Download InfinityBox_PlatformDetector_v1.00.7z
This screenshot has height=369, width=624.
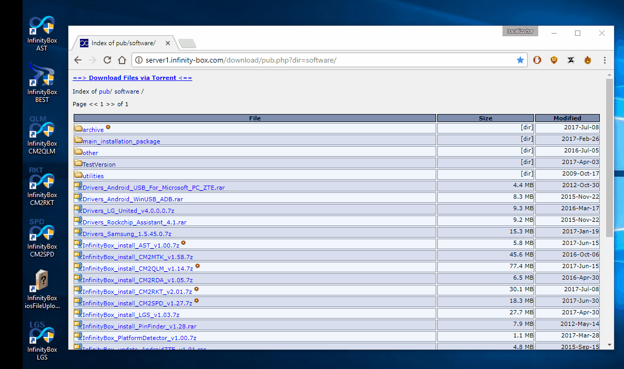click(x=139, y=337)
